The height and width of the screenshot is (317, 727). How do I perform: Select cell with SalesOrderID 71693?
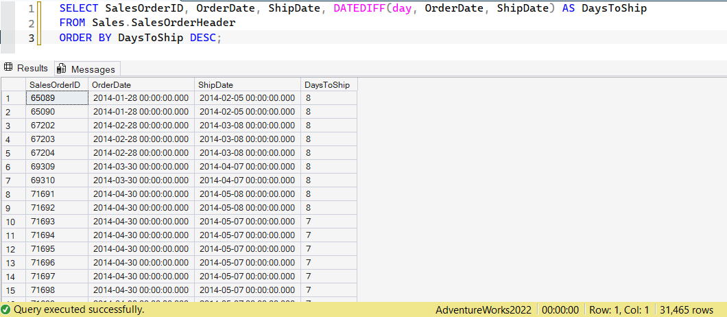(x=57, y=222)
